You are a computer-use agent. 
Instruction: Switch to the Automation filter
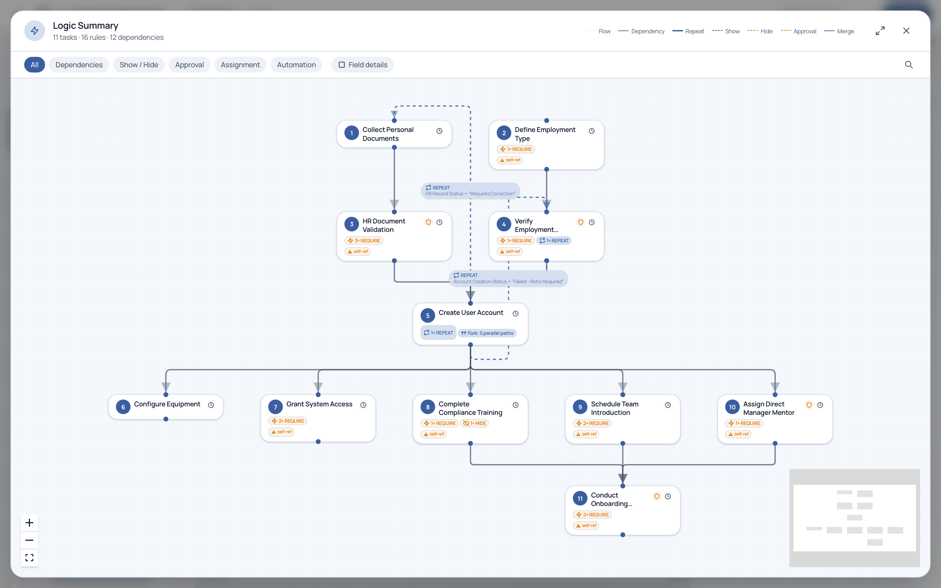click(296, 65)
